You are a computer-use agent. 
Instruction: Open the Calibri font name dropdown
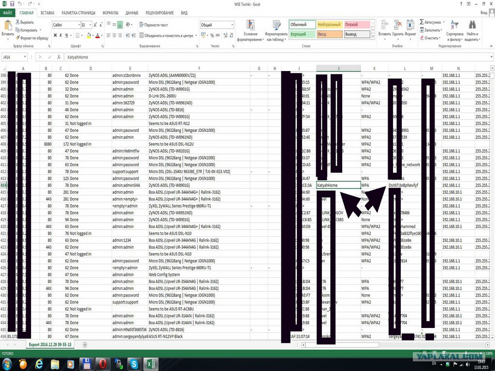[x=79, y=25]
